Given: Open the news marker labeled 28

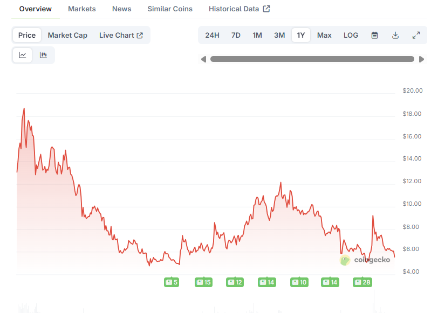Looking at the screenshot, I should point(362,282).
